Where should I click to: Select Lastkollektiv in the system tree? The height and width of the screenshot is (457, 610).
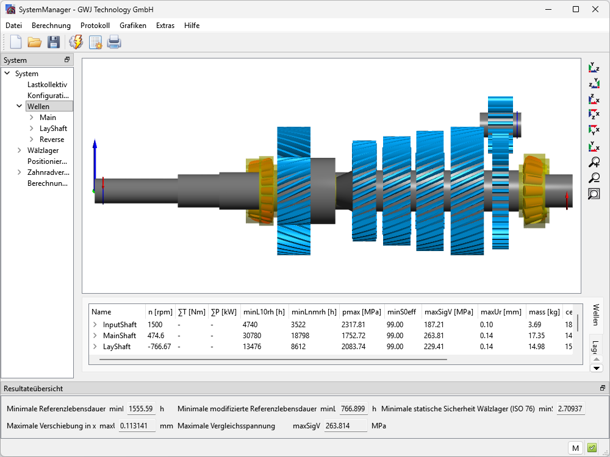coord(47,85)
